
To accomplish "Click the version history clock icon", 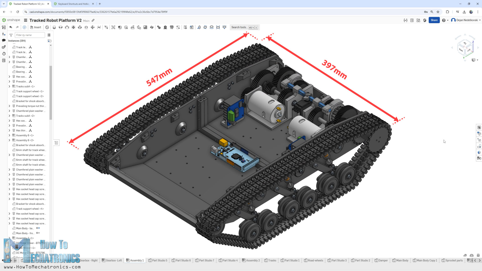I will tap(47, 27).
